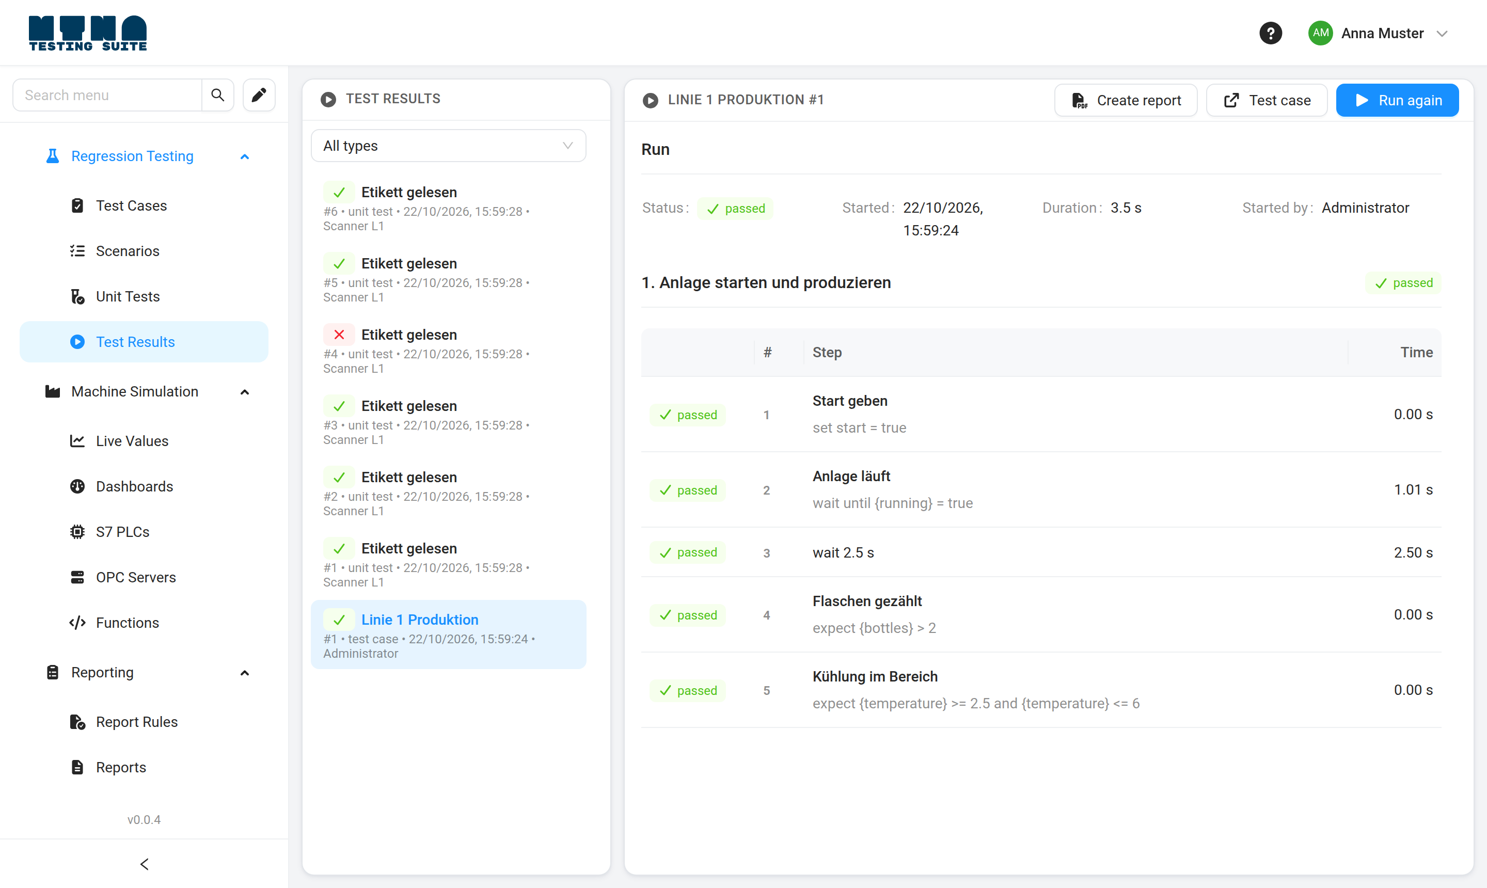Select Etikett gelesen #2 result
1487x888 pixels.
tap(448, 493)
